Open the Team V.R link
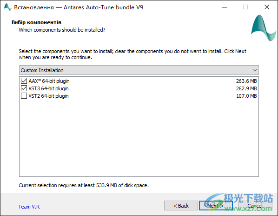The image size is (278, 216). coord(29,207)
